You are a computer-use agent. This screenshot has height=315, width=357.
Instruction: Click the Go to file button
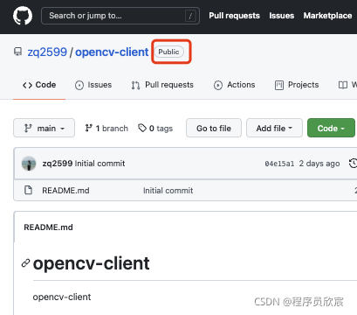(214, 128)
